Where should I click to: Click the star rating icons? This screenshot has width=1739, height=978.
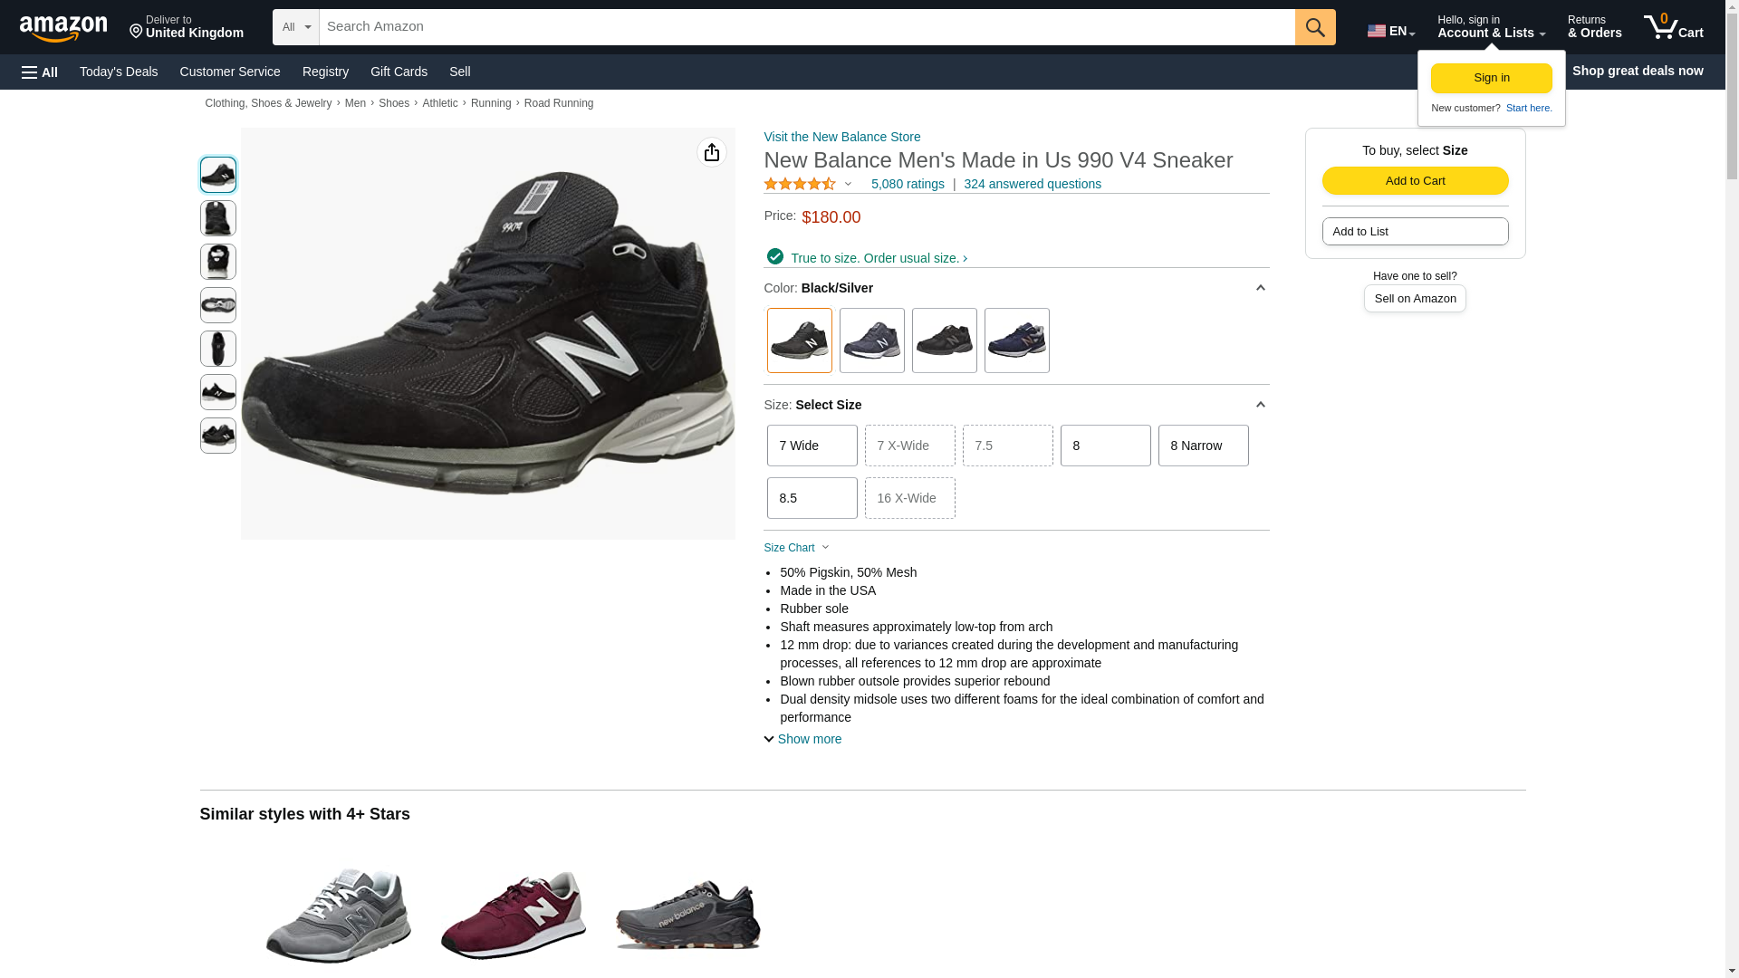800,184
